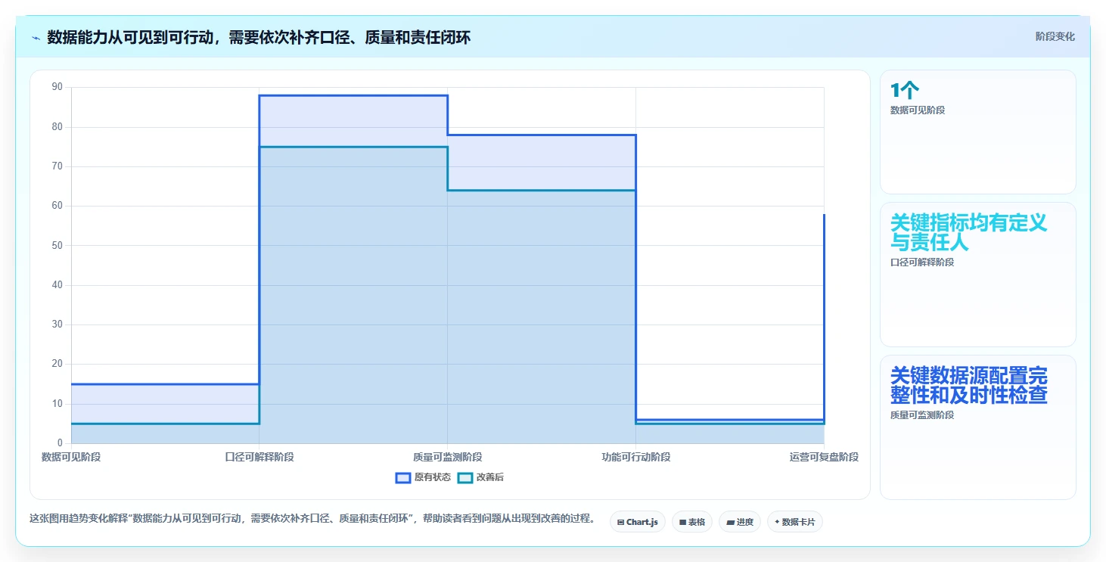This screenshot has width=1106, height=562.
Task: Click the small icon inside the Chart.js tag
Action: (620, 522)
